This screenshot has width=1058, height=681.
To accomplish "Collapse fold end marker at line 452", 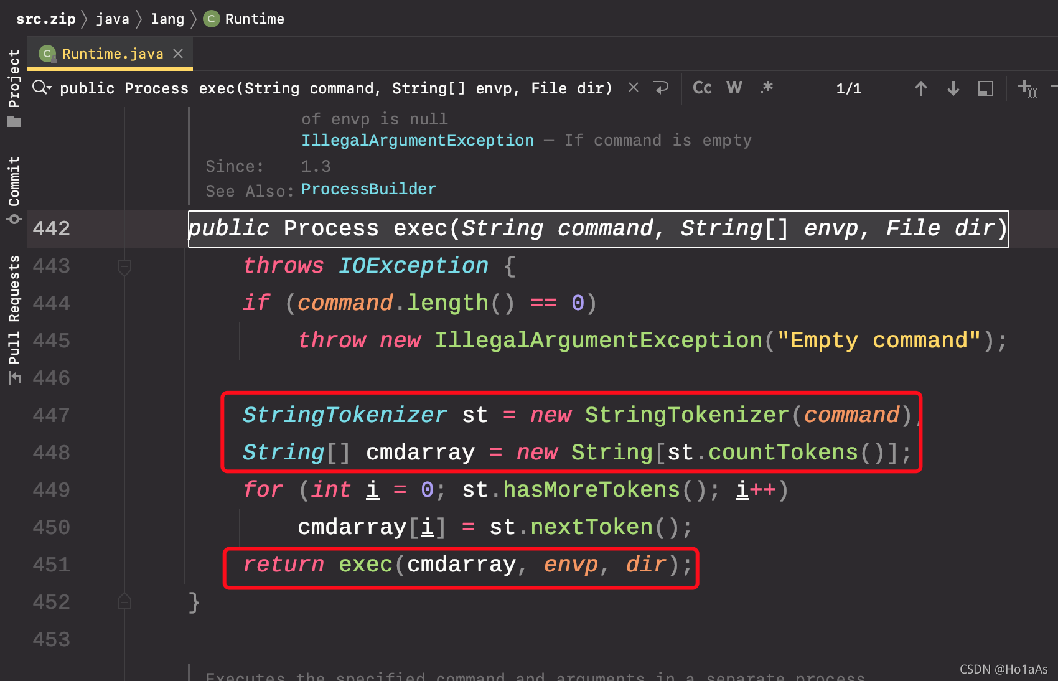I will point(124,601).
